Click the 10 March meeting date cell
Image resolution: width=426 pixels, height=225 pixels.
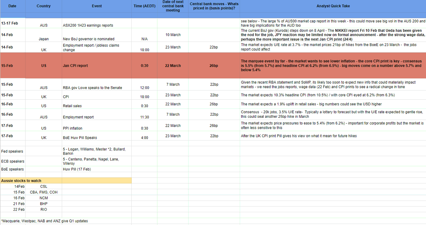point(173,35)
